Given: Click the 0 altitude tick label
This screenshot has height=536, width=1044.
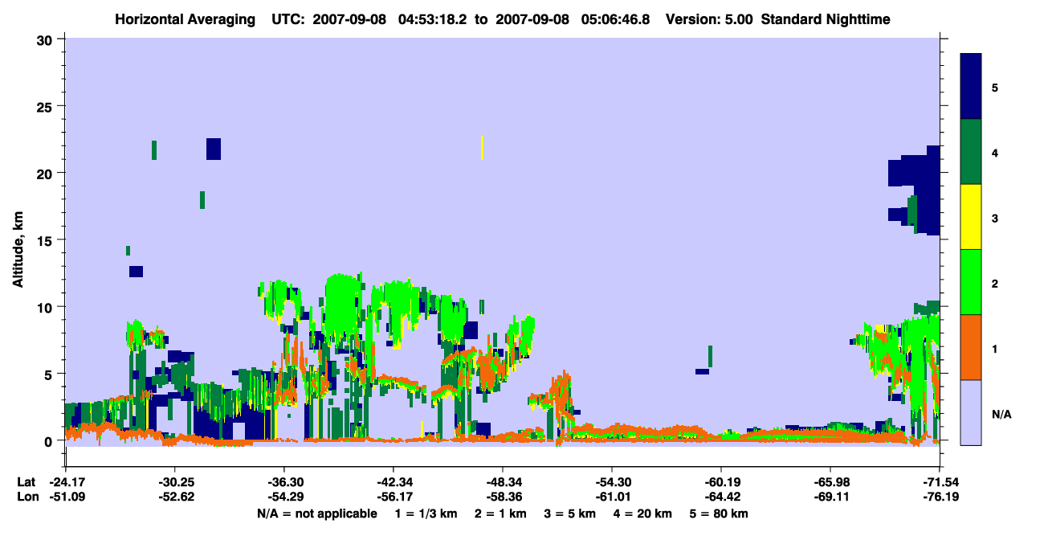Looking at the screenshot, I should [x=50, y=441].
